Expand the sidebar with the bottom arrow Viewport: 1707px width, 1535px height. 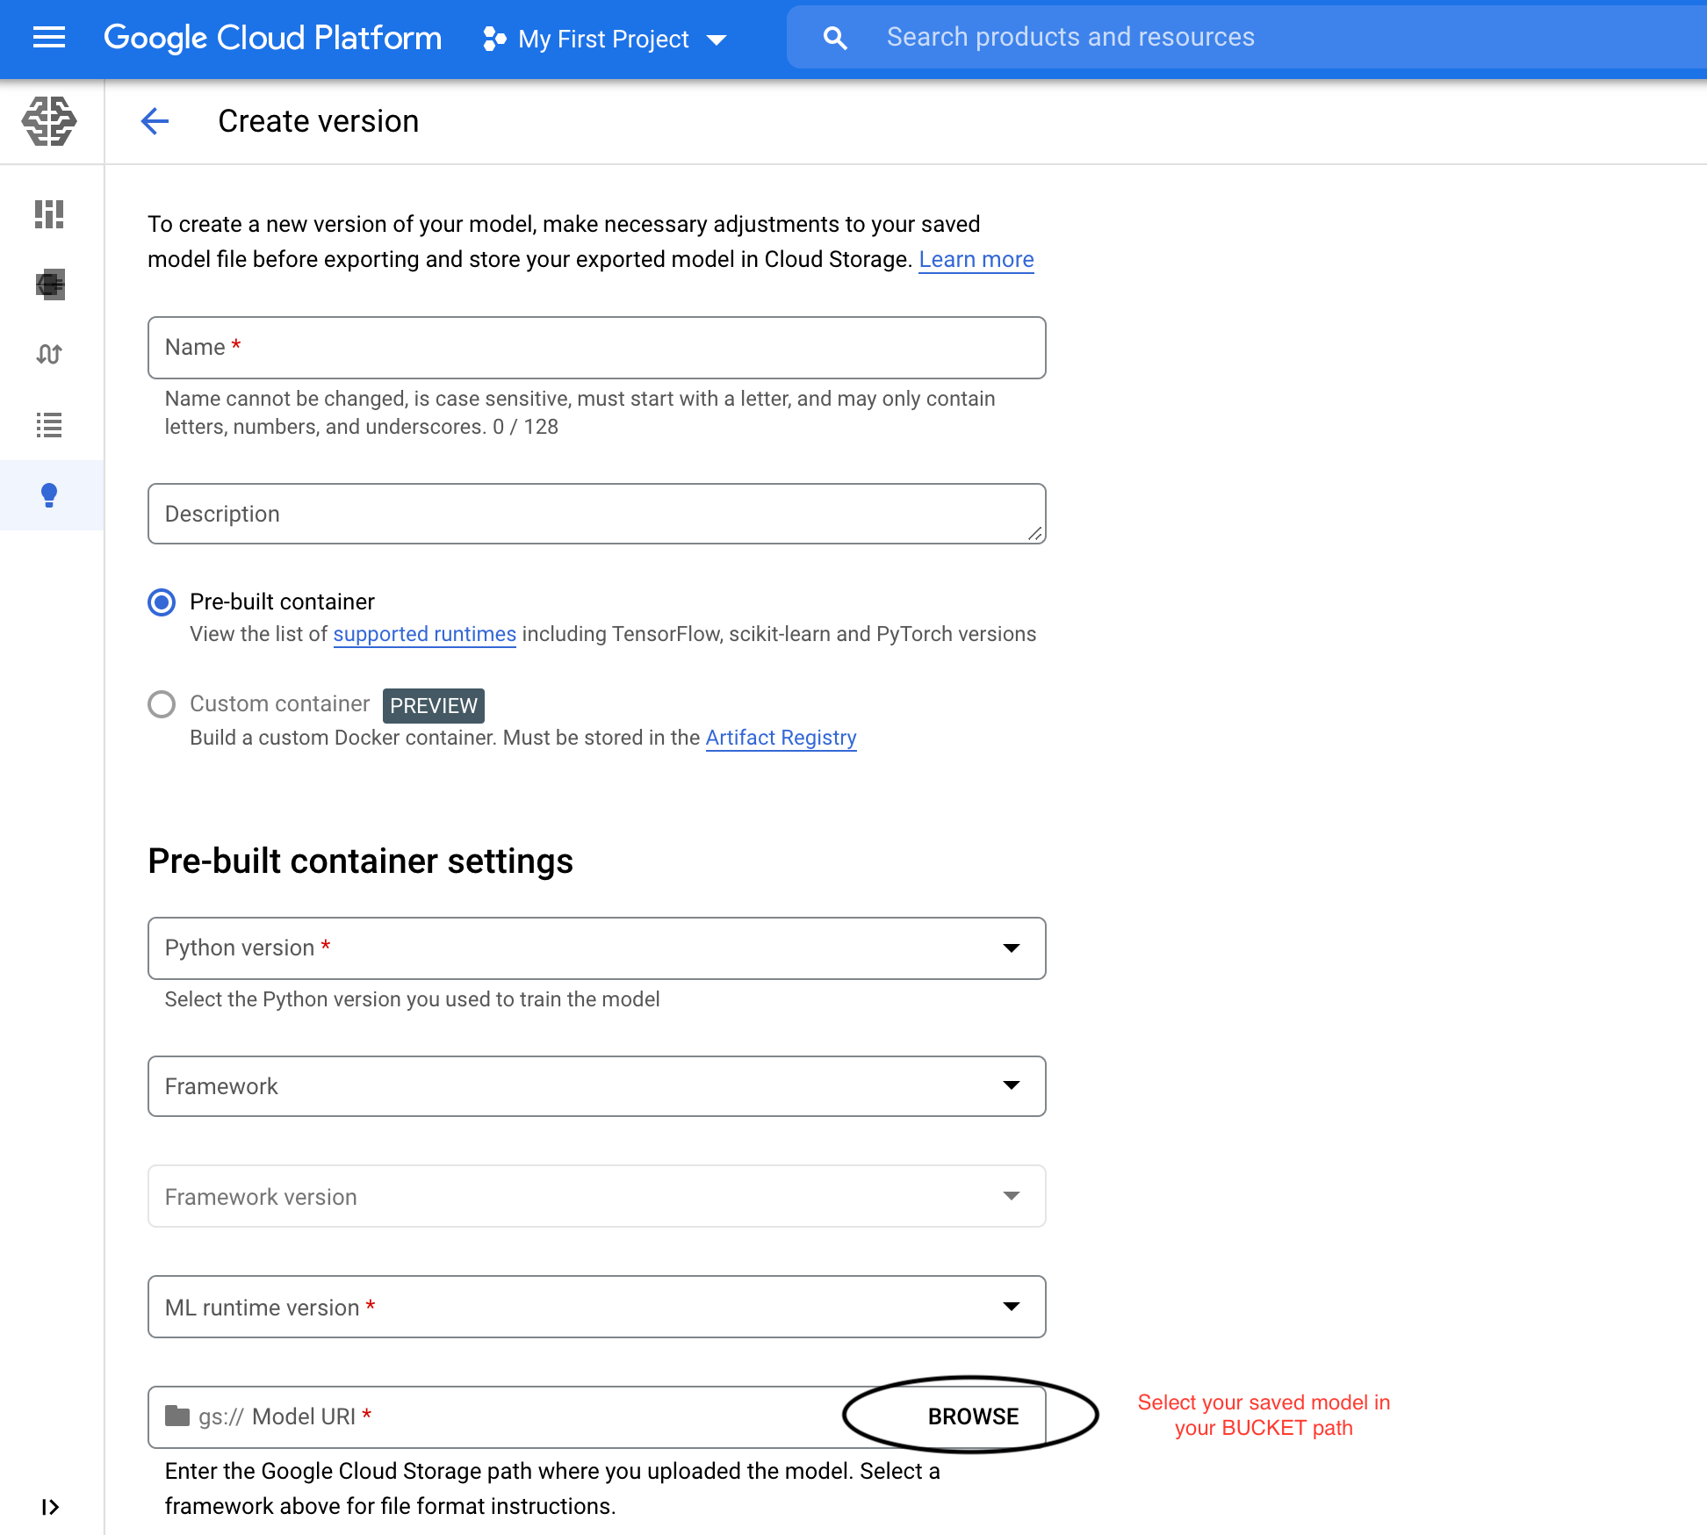(x=49, y=1507)
